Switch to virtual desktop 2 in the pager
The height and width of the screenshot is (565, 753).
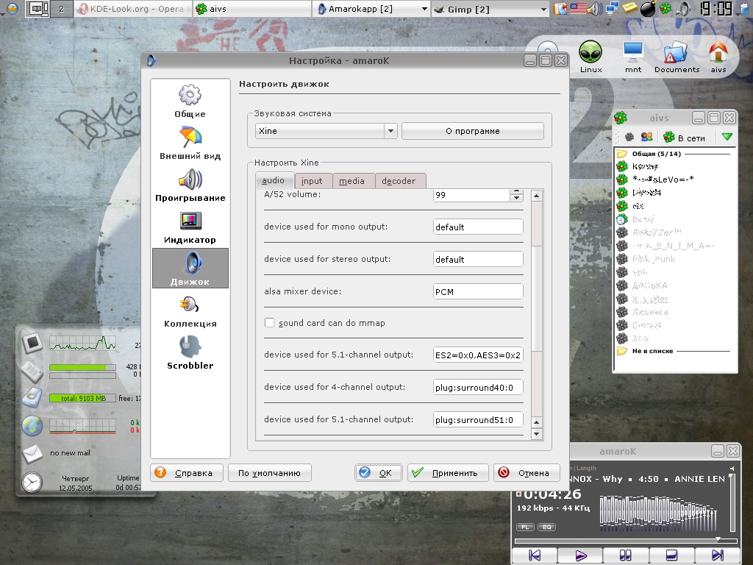(x=62, y=9)
